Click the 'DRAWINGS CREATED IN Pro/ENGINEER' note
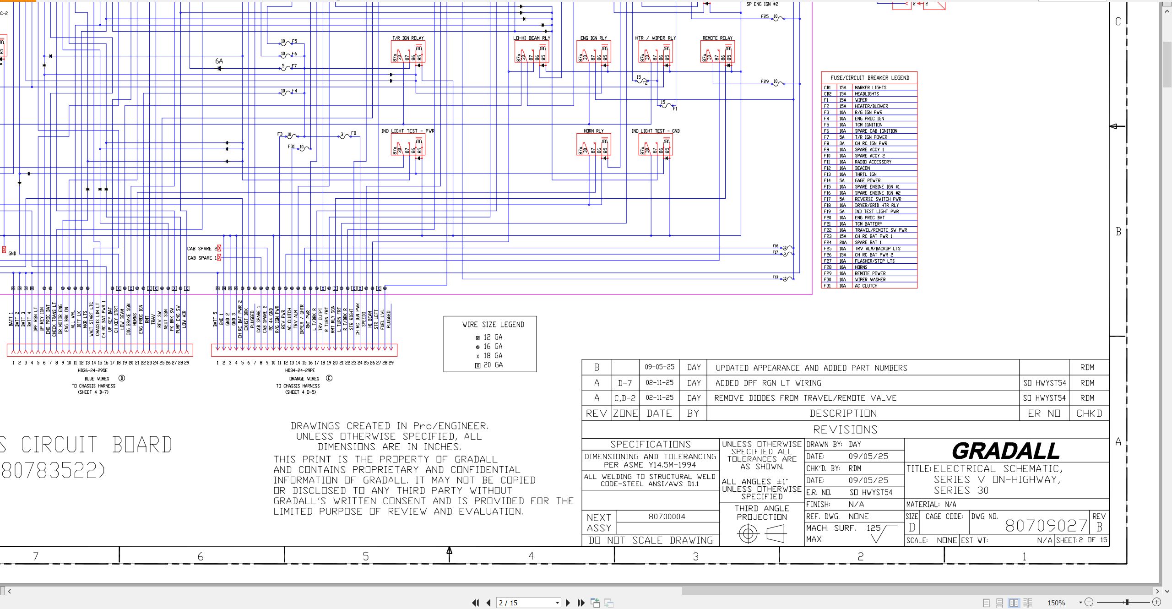1172x609 pixels. point(389,426)
